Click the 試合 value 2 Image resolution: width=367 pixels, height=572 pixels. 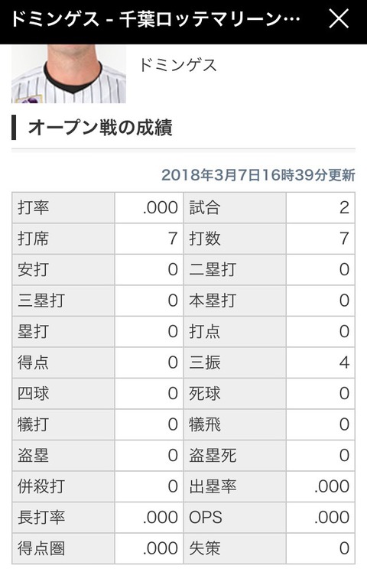[320, 208]
